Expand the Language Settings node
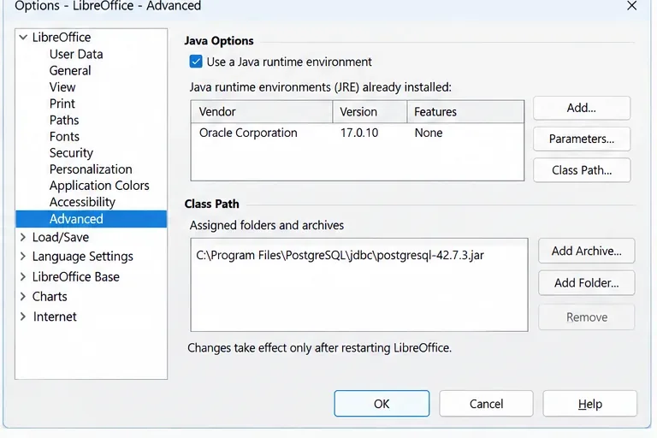The image size is (657, 438). (23, 256)
